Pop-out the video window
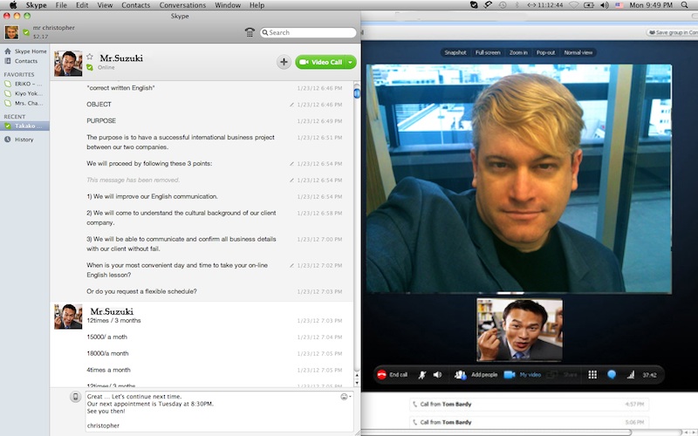This screenshot has width=698, height=436. coord(546,52)
